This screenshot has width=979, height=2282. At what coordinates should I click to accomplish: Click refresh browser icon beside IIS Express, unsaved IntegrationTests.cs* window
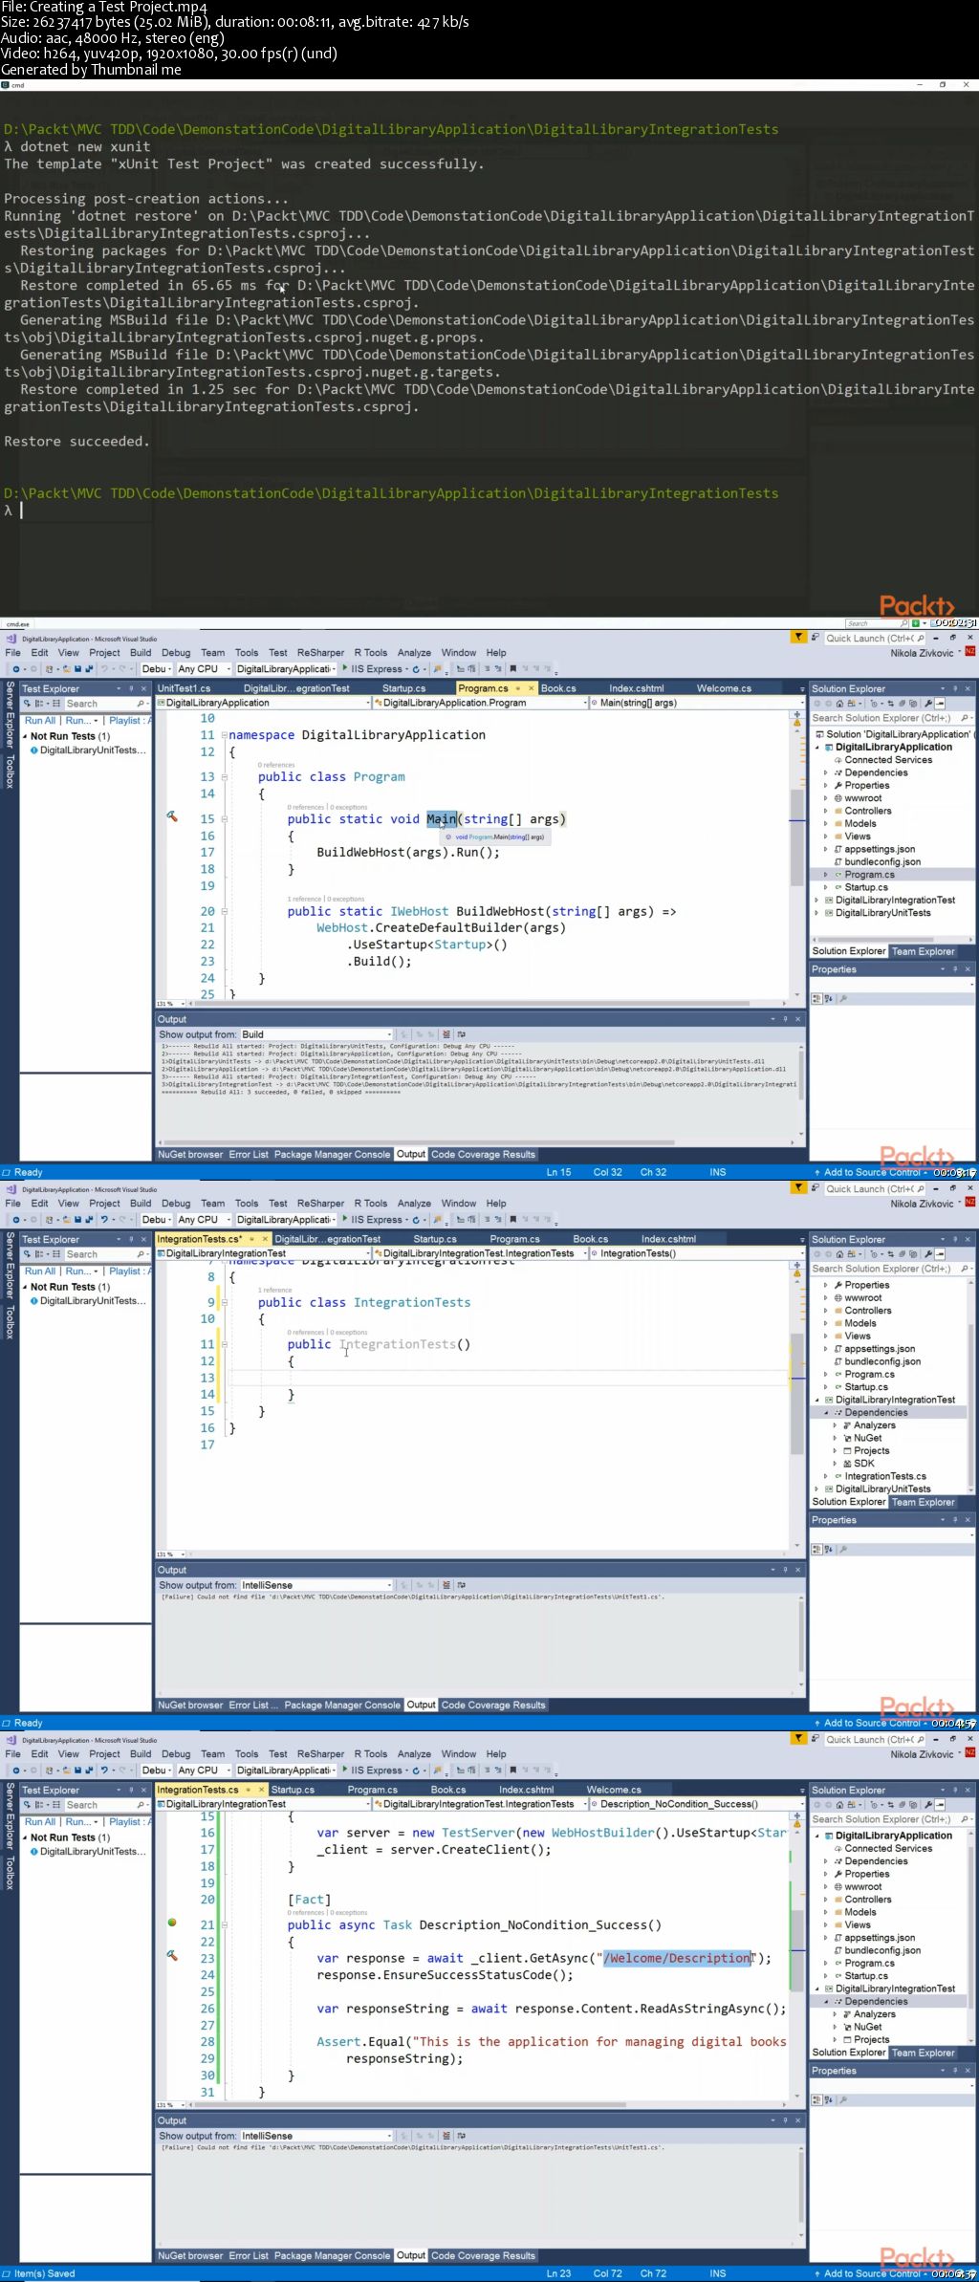417,1220
